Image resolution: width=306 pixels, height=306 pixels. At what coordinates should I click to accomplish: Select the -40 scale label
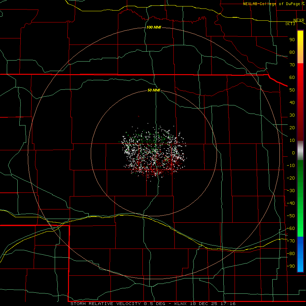pos(291,203)
